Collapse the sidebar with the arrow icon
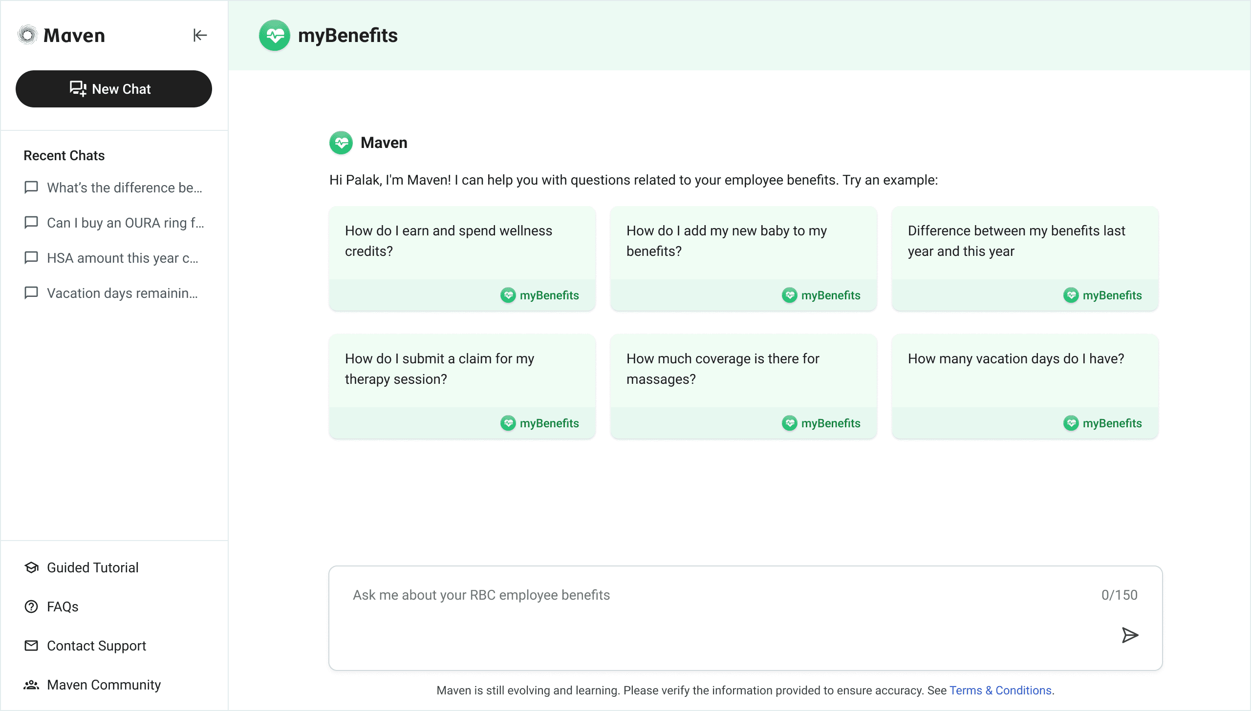 tap(200, 35)
